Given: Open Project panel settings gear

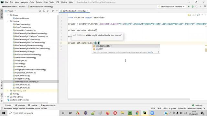Looking at the screenshot, I should tap(53, 11).
